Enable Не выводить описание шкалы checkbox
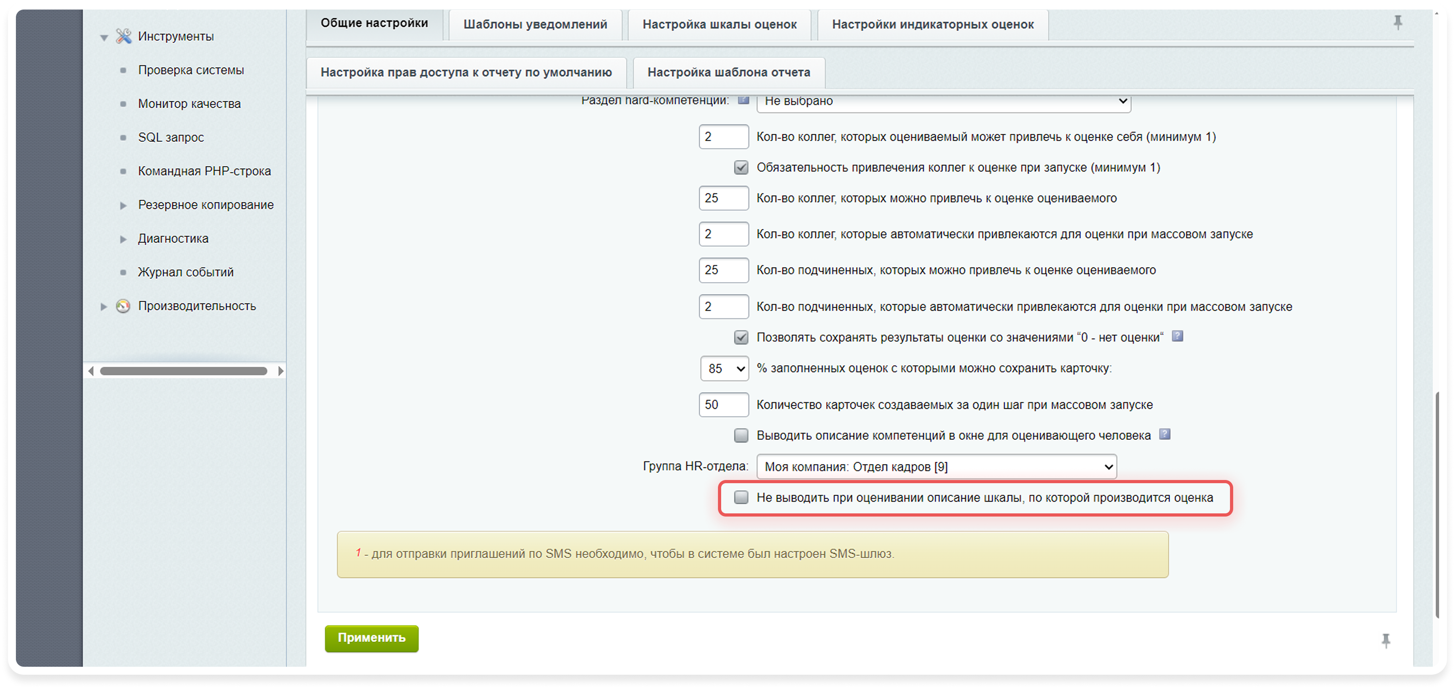This screenshot has width=1455, height=689. 741,497
